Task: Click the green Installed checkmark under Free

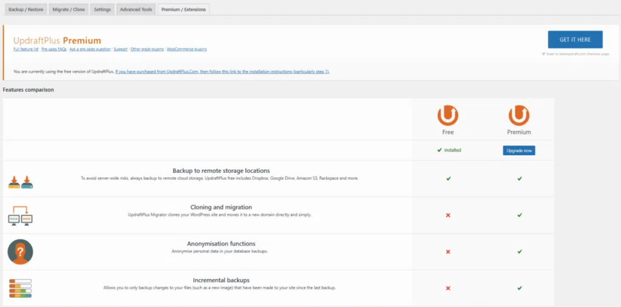Action: tap(439, 150)
